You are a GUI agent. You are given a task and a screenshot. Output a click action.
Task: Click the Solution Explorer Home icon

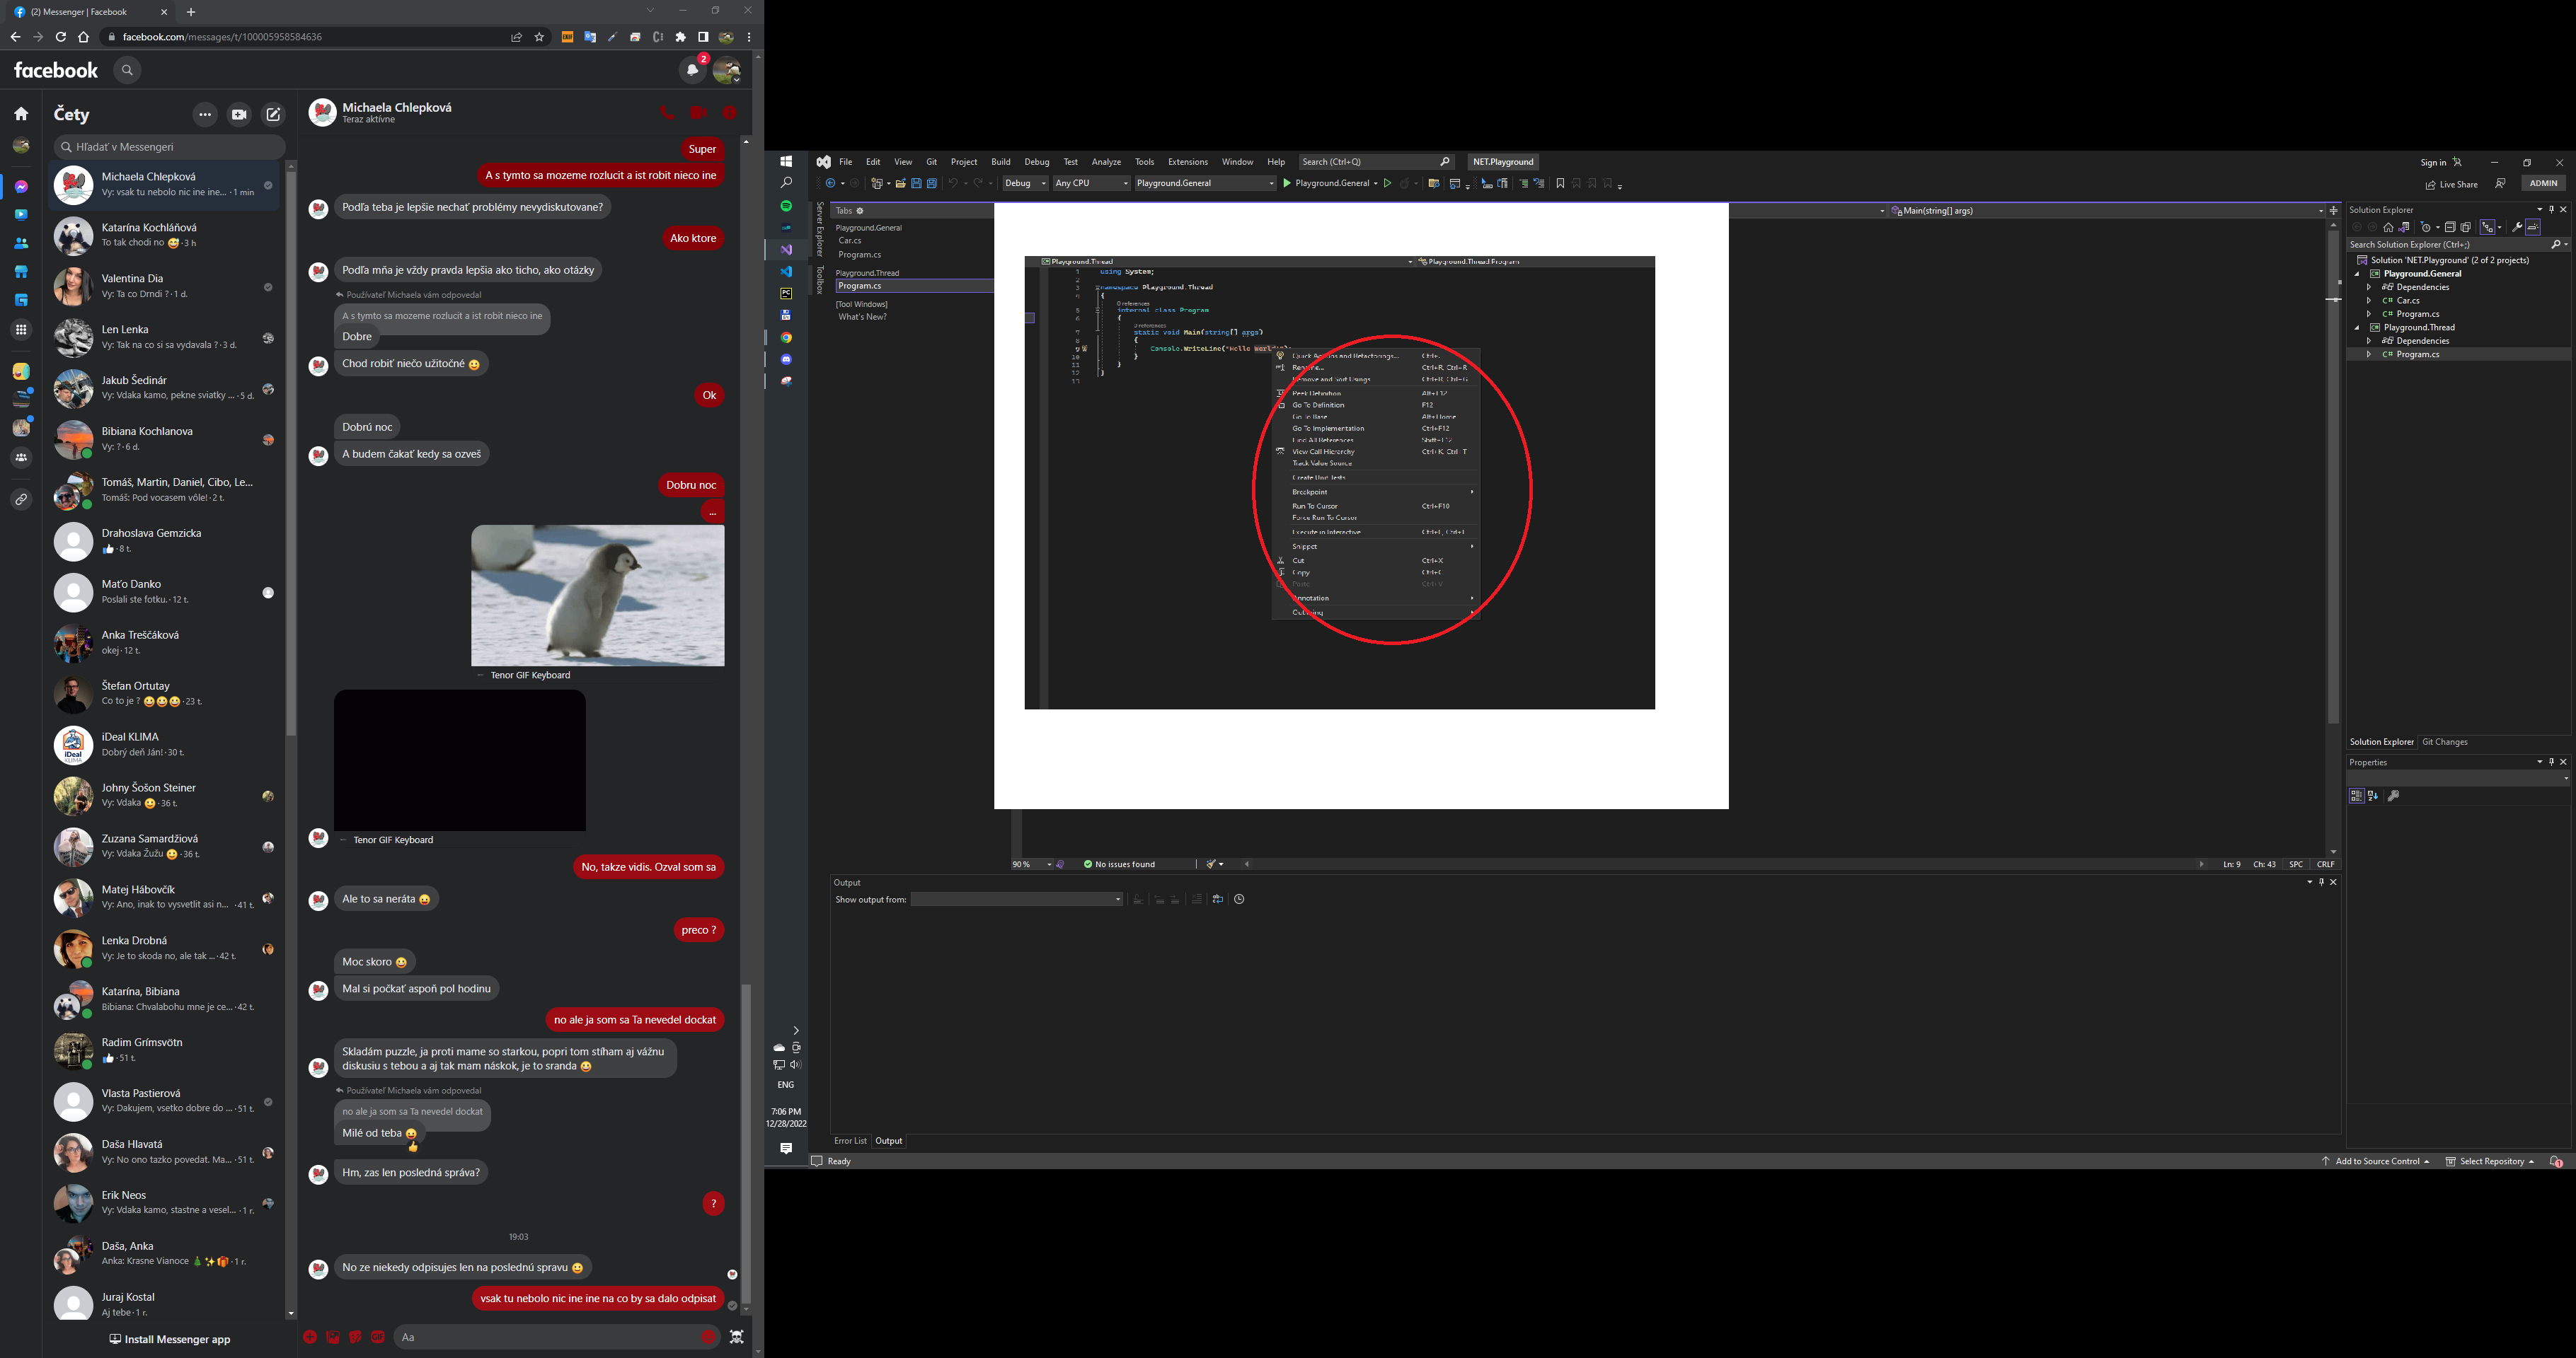[2388, 228]
